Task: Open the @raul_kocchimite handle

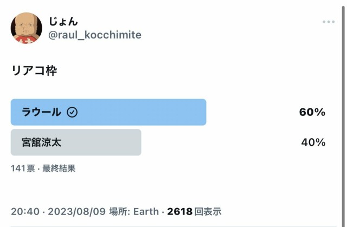Action: [95, 35]
